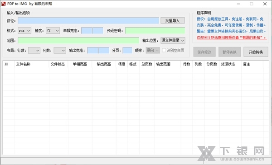The image size is (272, 165).
Task: Click the 批量导入 batch import button
Action: click(x=172, y=21)
